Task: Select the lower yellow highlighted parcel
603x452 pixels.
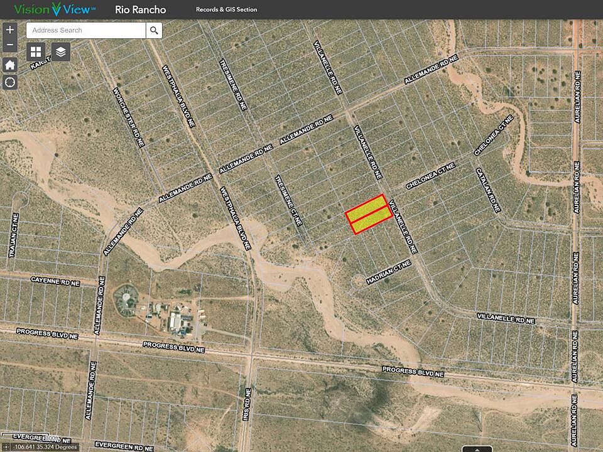Action: pos(372,221)
